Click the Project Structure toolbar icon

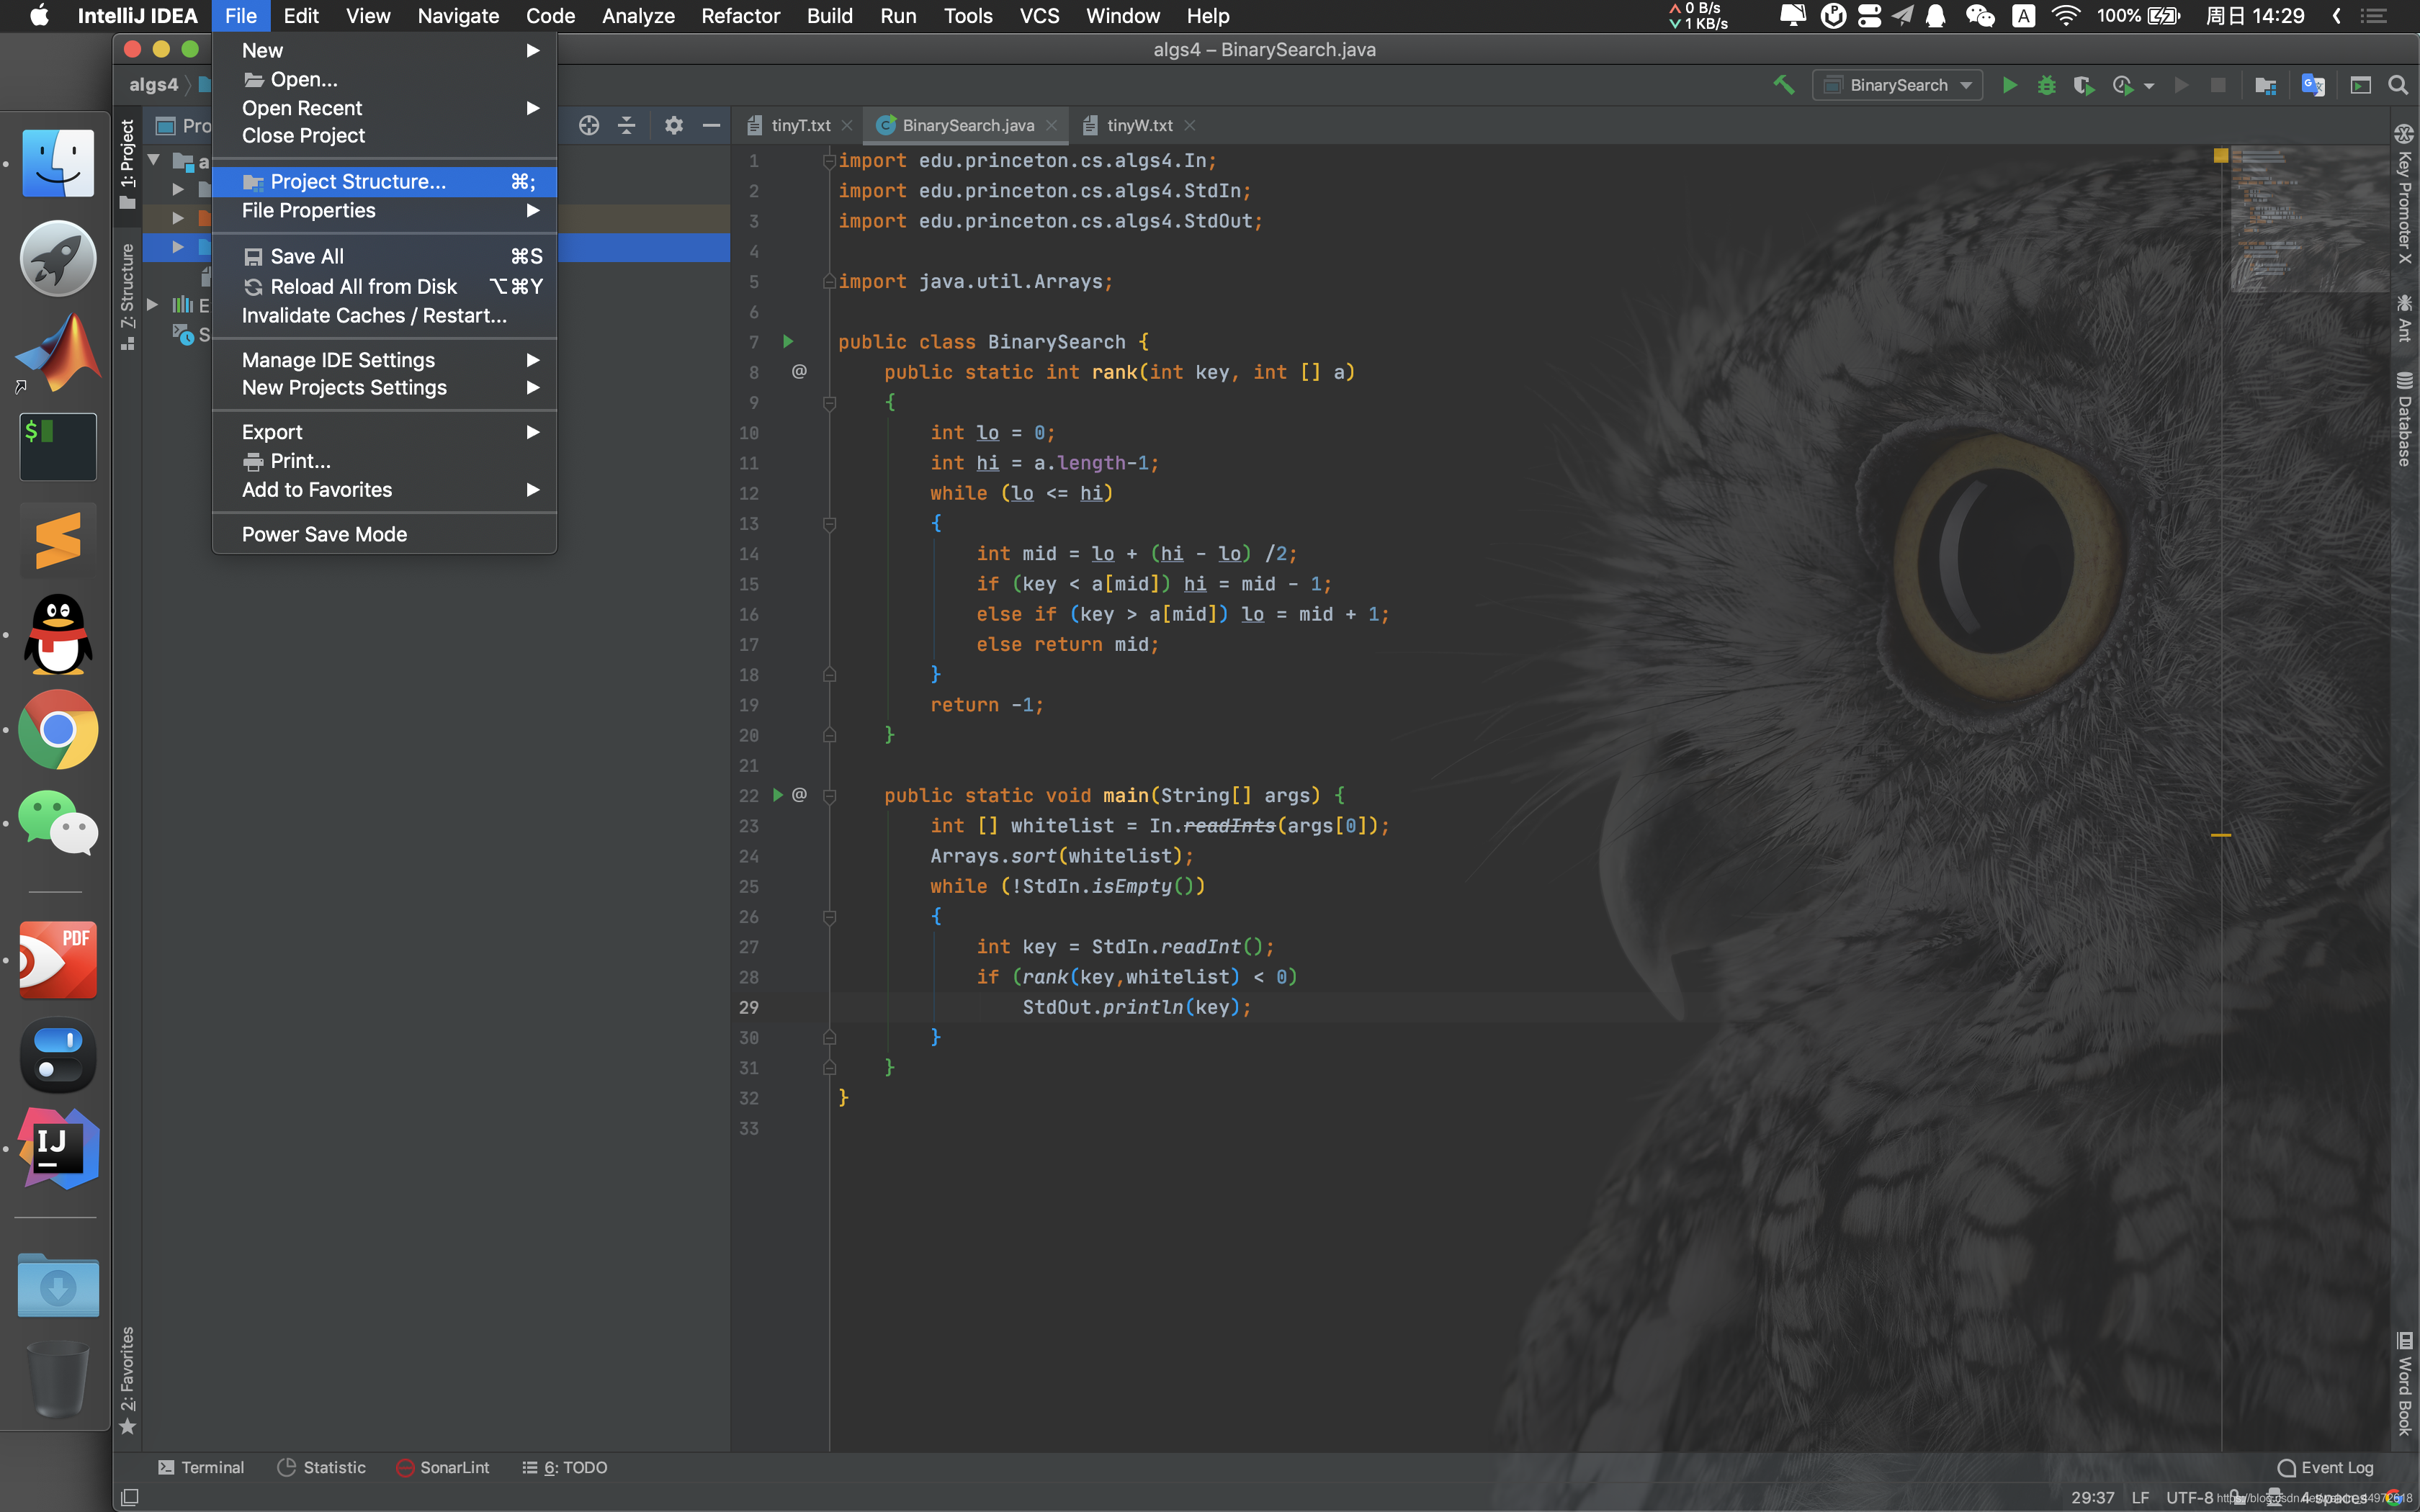(x=2265, y=85)
